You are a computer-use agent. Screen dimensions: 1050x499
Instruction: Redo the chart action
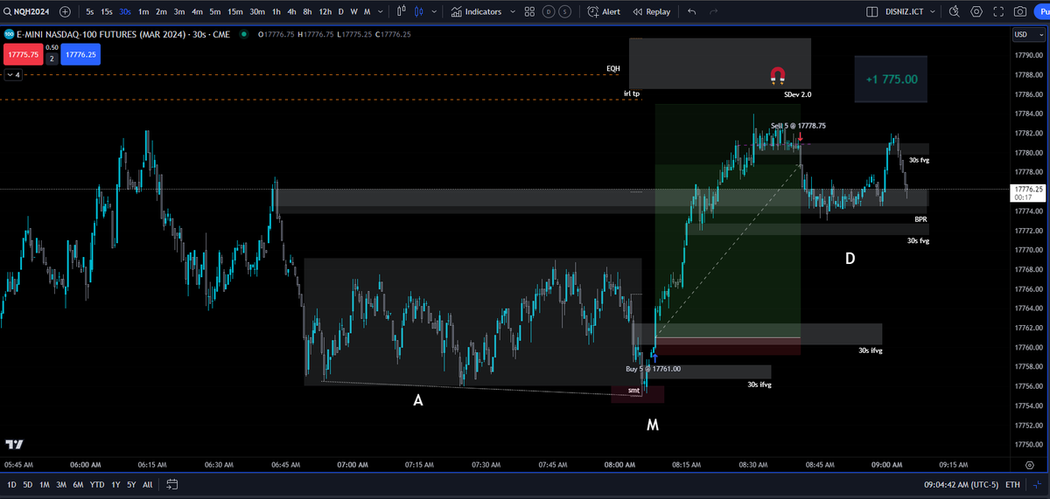pos(715,11)
